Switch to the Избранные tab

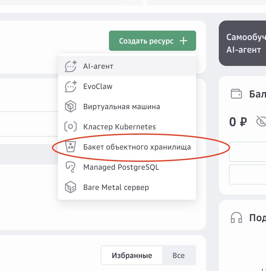(x=132, y=256)
